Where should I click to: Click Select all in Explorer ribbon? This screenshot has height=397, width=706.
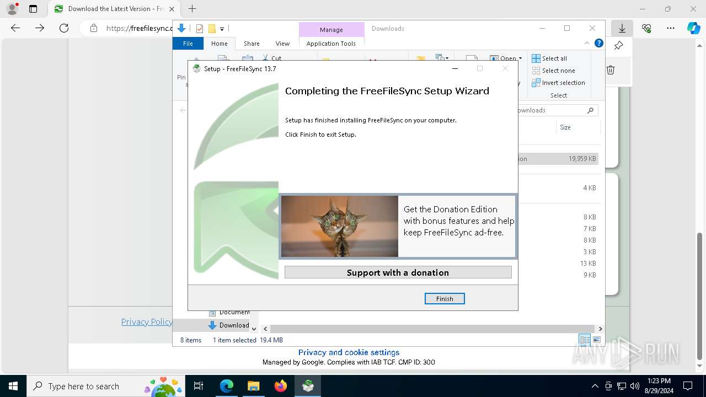click(549, 58)
